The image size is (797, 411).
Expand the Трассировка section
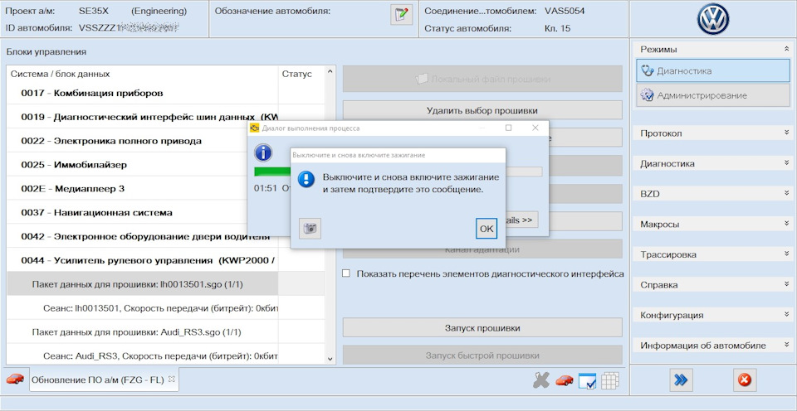coord(786,254)
